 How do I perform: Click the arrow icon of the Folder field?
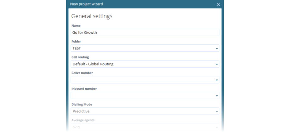(x=217, y=49)
